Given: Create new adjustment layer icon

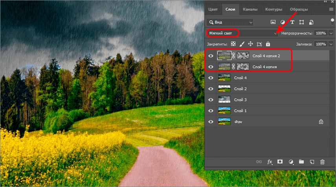Looking at the screenshot, I should pyautogui.click(x=291, y=162).
